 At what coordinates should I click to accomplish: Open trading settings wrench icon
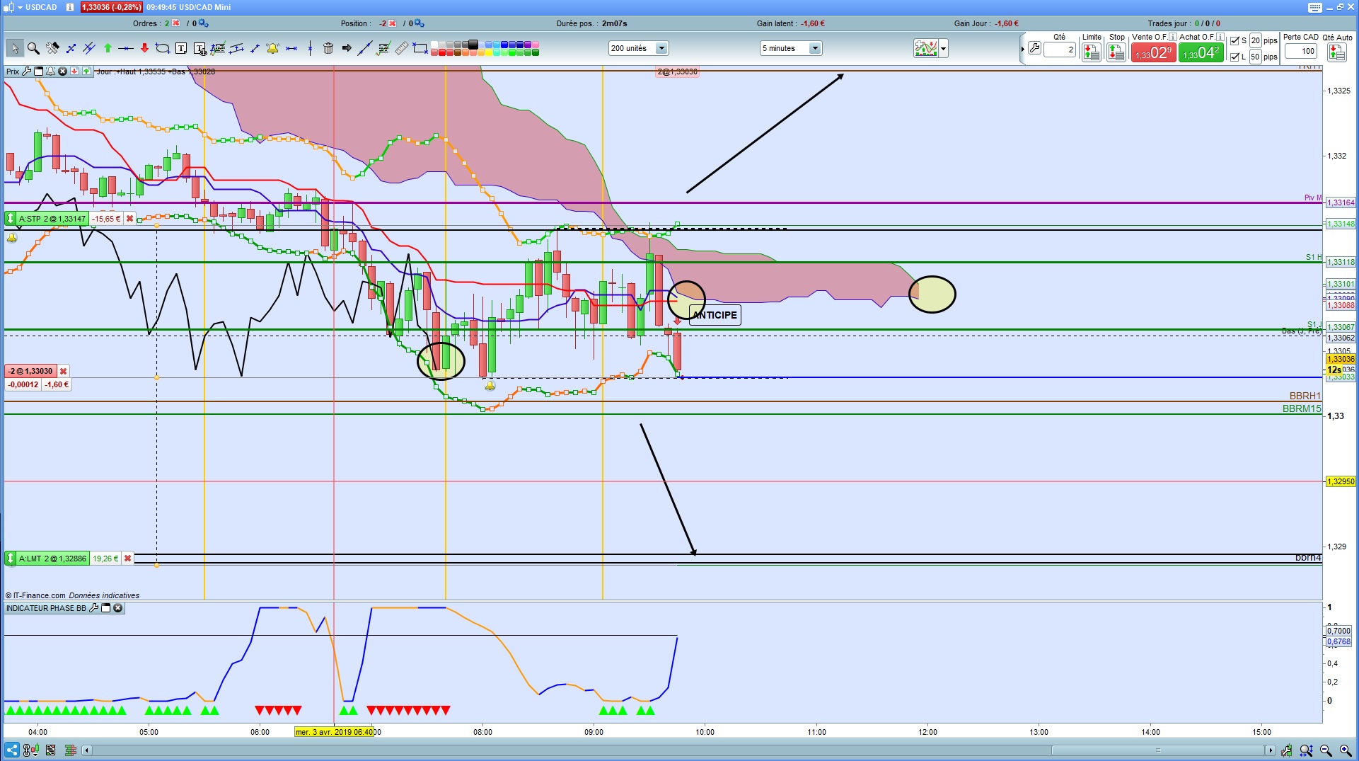click(x=1034, y=48)
